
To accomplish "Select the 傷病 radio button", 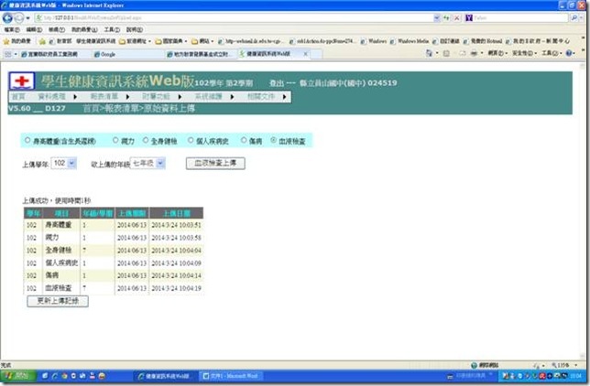I will pyautogui.click(x=244, y=141).
